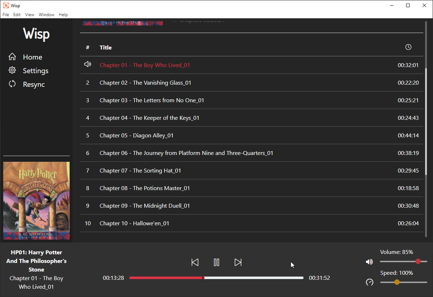Play Chapter 10 - Hallowe'en_01
The image size is (433, 297).
click(251, 223)
